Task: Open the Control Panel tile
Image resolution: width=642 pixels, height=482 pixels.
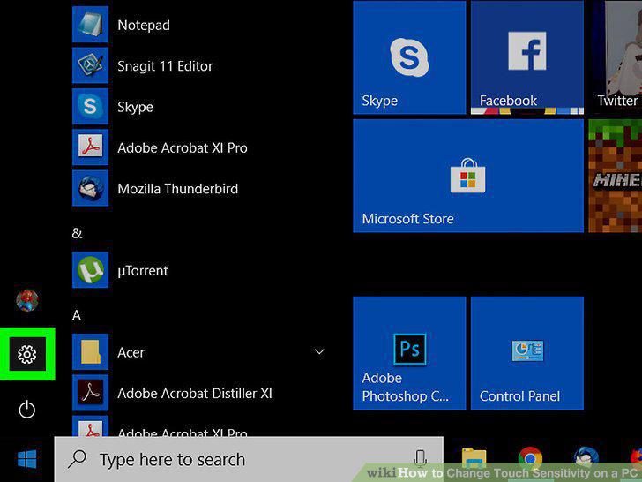Action: [527, 353]
